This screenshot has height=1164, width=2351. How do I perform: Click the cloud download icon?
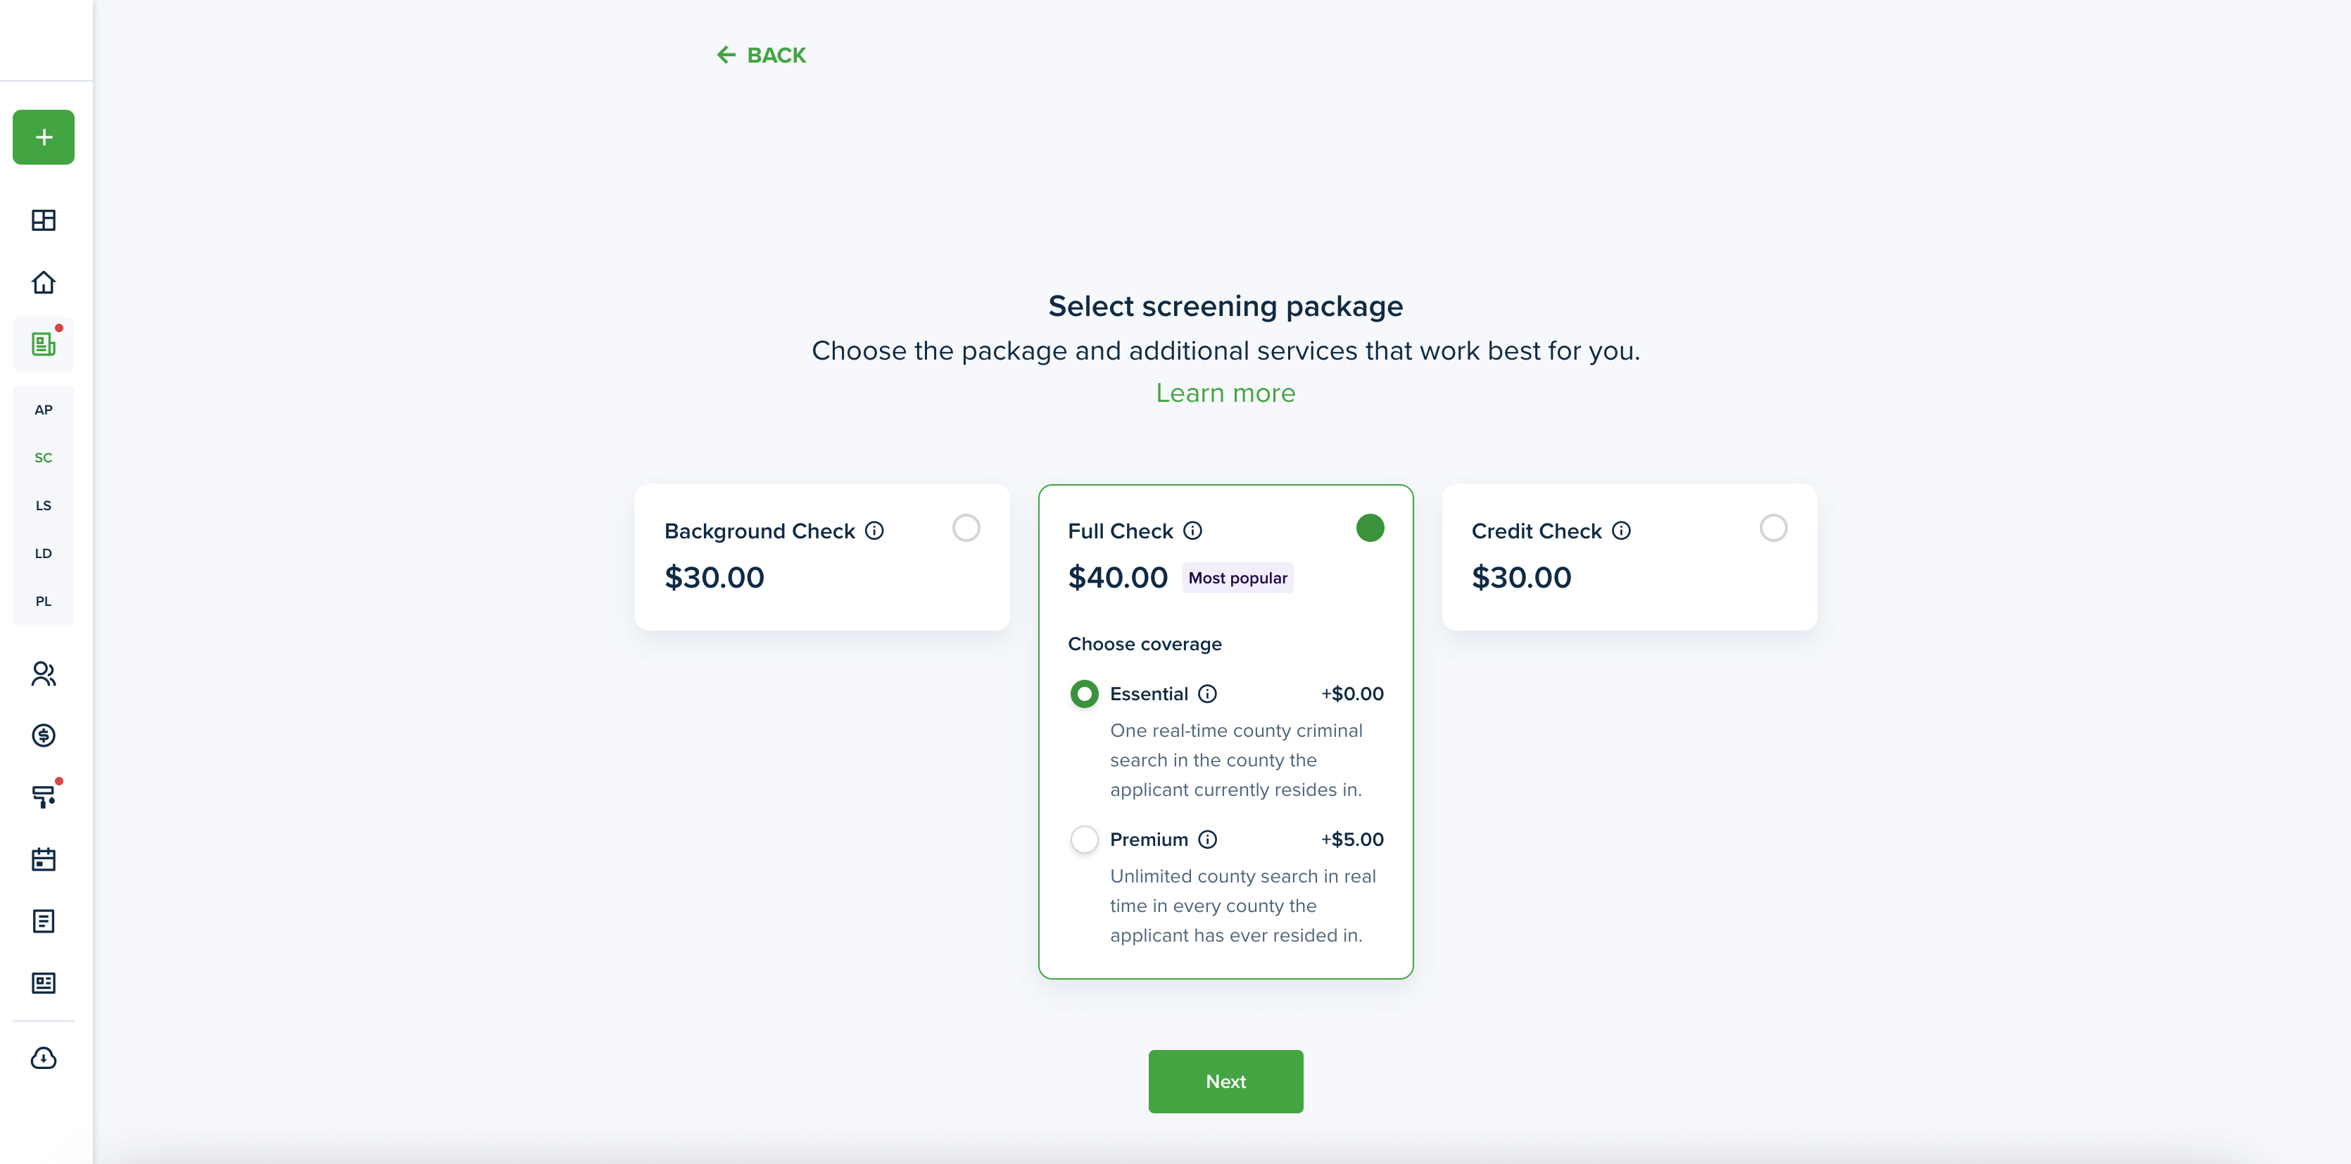[44, 1058]
